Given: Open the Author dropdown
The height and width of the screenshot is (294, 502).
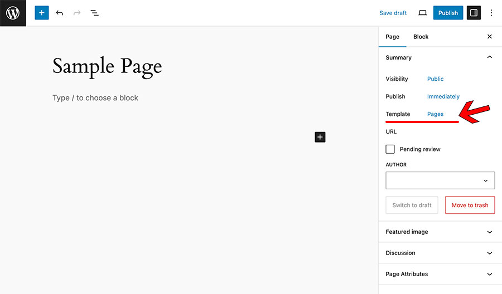Looking at the screenshot, I should coord(440,180).
